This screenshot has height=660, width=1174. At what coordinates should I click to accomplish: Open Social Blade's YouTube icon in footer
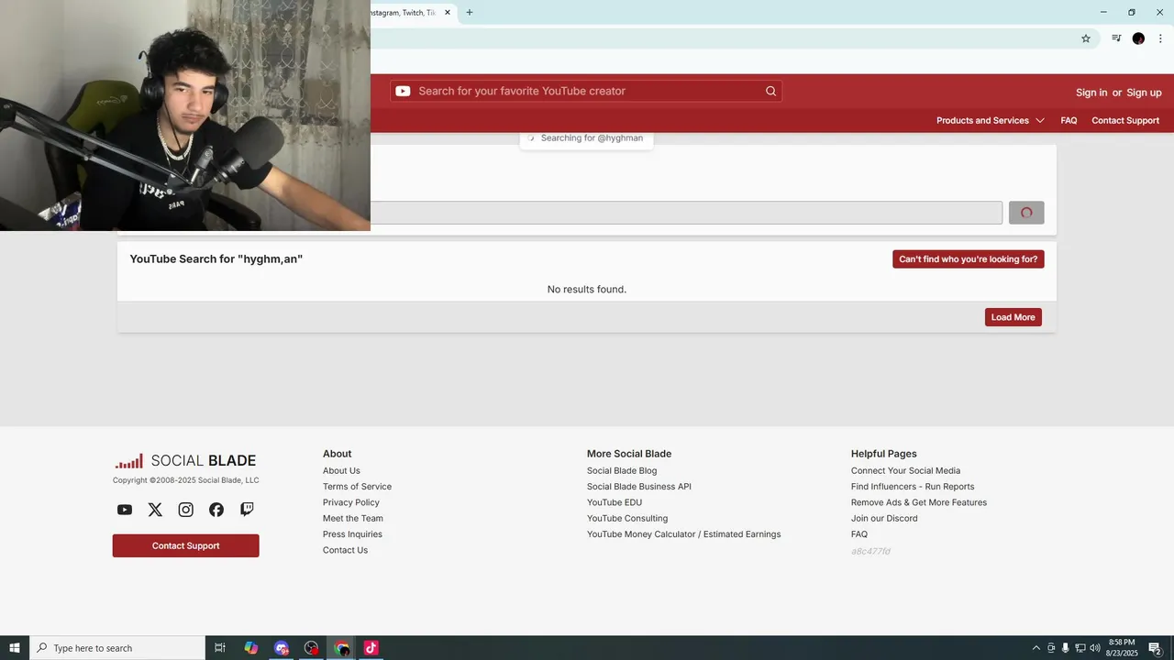(x=125, y=510)
